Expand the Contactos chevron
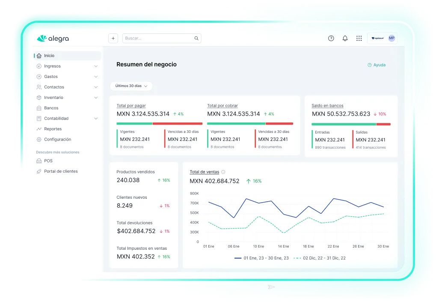The image size is (436, 302). (x=96, y=87)
